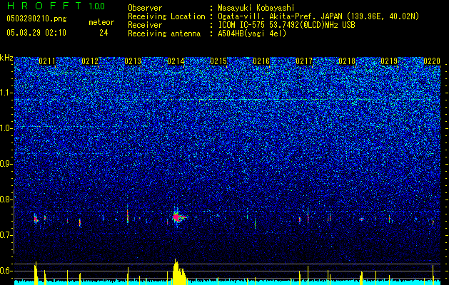449x285 pixels.
Task: Click the 0216 time marker
Action: point(261,61)
